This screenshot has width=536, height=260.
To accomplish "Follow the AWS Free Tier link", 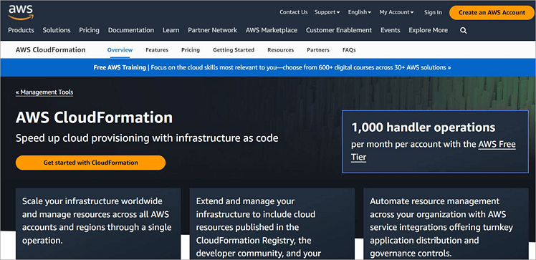I will click(433, 150).
